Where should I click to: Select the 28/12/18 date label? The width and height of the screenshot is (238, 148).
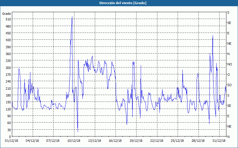click(198, 141)
